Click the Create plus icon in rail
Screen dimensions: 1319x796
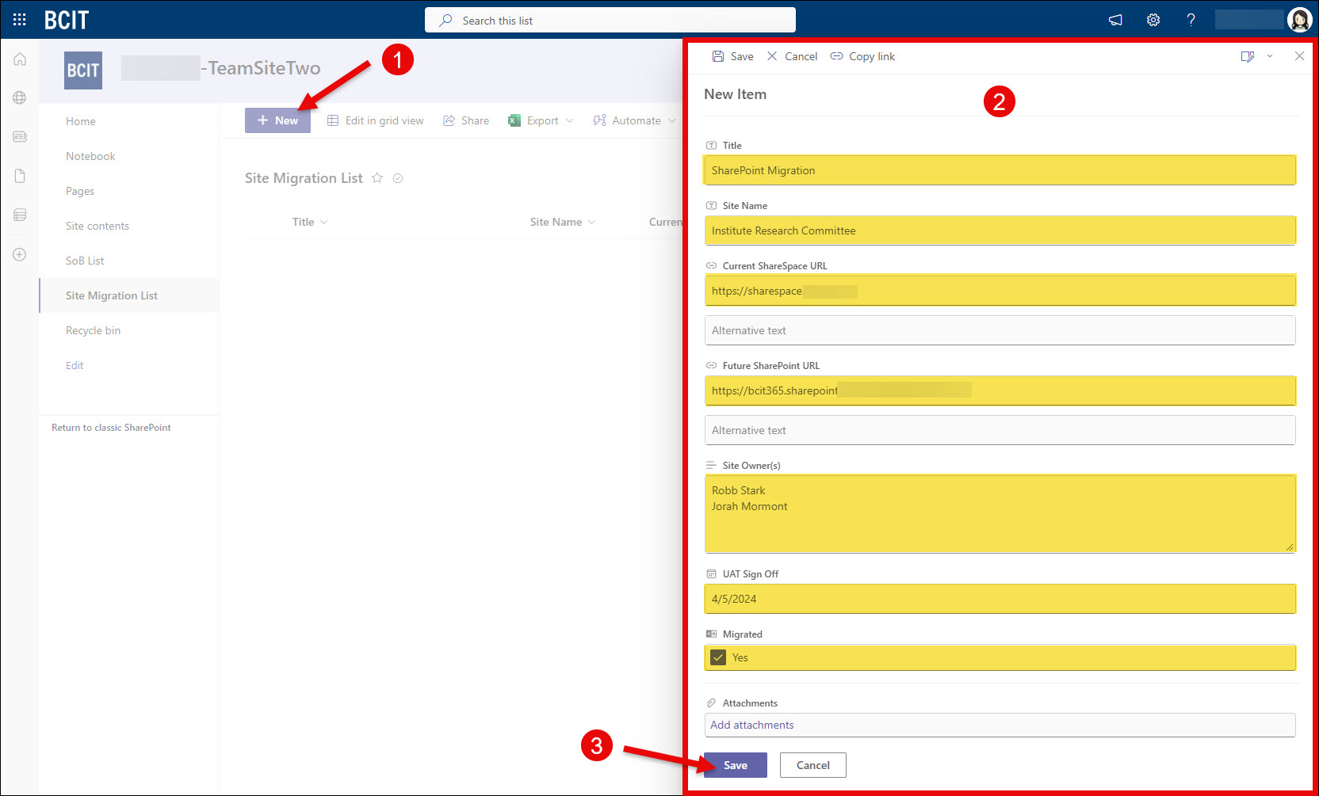click(x=20, y=254)
